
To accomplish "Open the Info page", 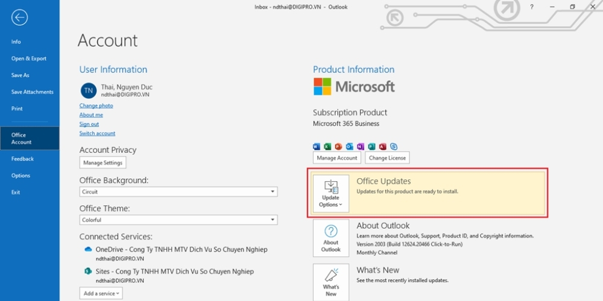I will (16, 42).
